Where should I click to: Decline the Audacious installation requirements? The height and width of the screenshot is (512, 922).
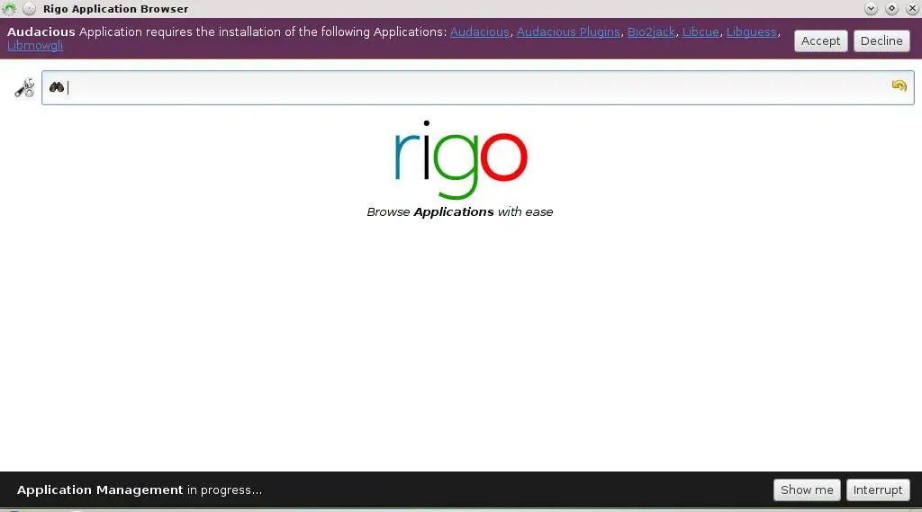881,41
